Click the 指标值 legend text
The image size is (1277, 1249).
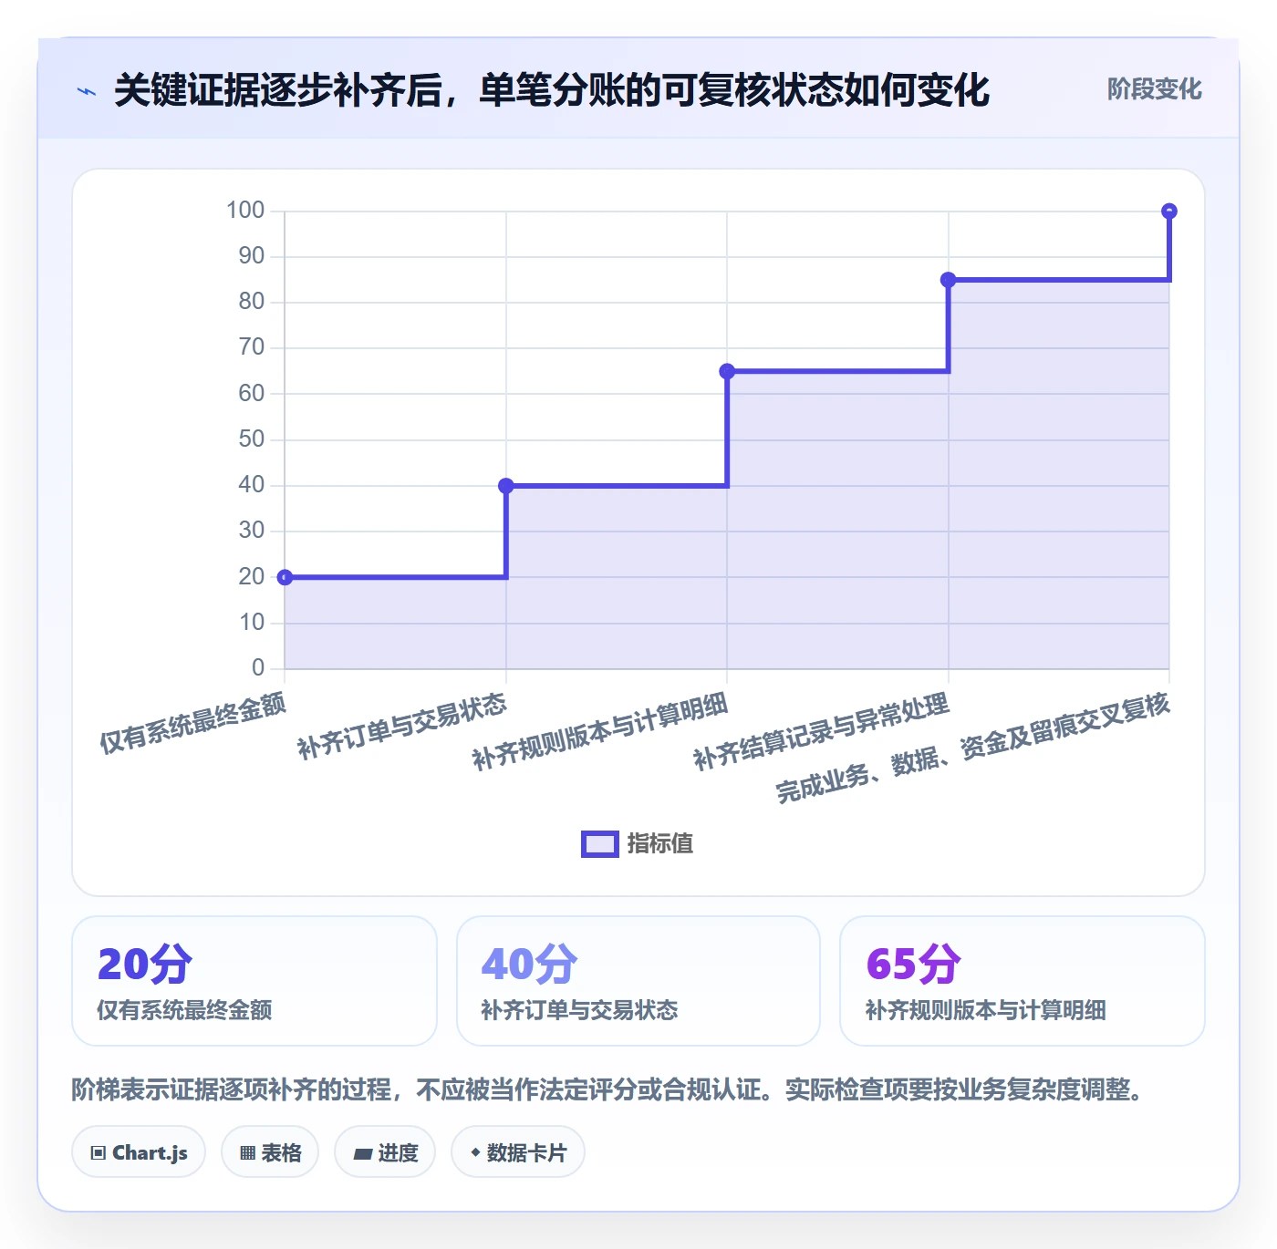pyautogui.click(x=660, y=844)
